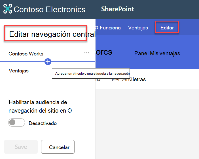The width and height of the screenshot is (199, 159).
Task: Click Editar in the hub navigation
Action: coord(167,28)
